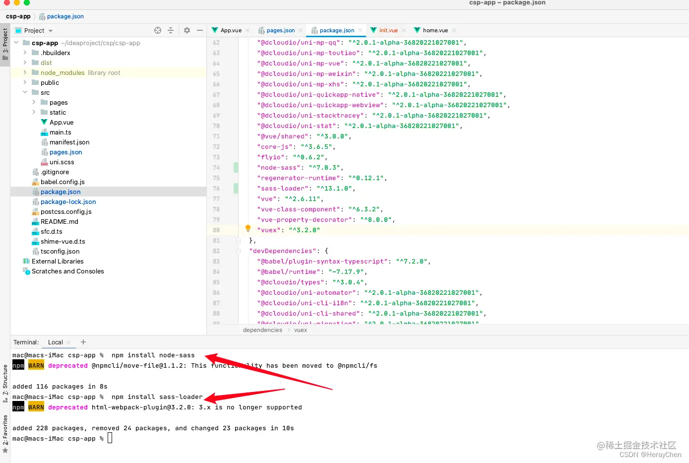Close the init.vue tab
This screenshot has height=463, width=689.
404,30
